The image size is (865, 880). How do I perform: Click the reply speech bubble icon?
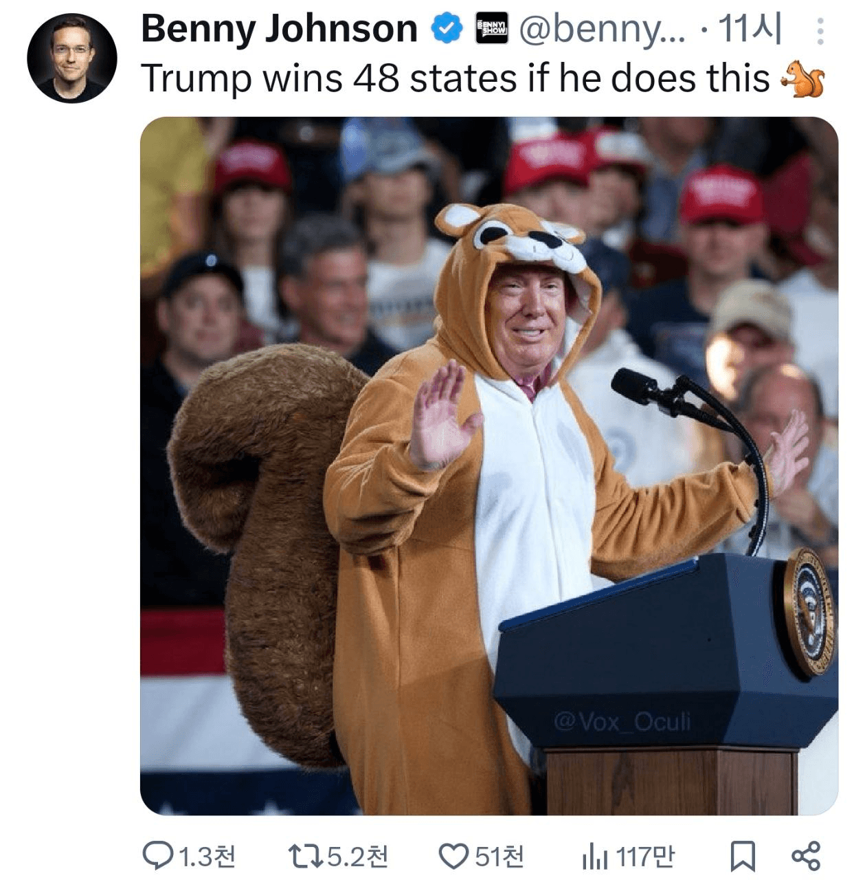[157, 857]
